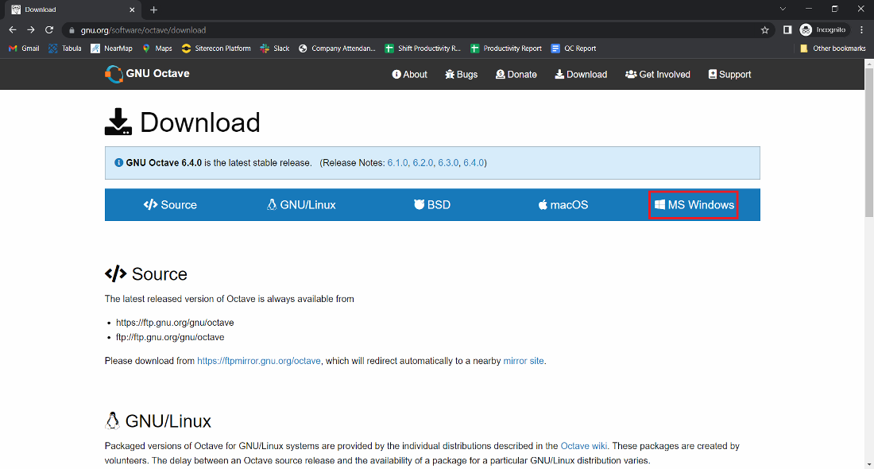Open the Chrome three-dot menu

tap(862, 30)
